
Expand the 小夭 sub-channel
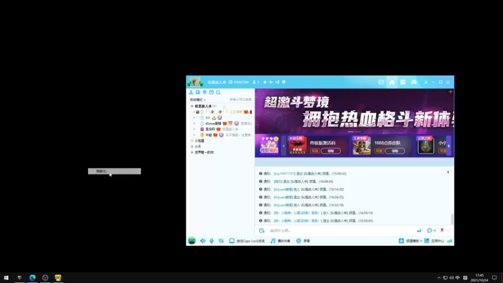tap(192, 147)
